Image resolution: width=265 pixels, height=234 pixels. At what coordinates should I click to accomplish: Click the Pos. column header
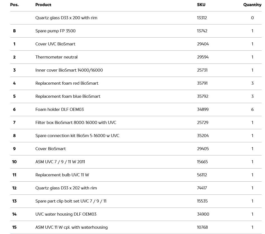14,5
